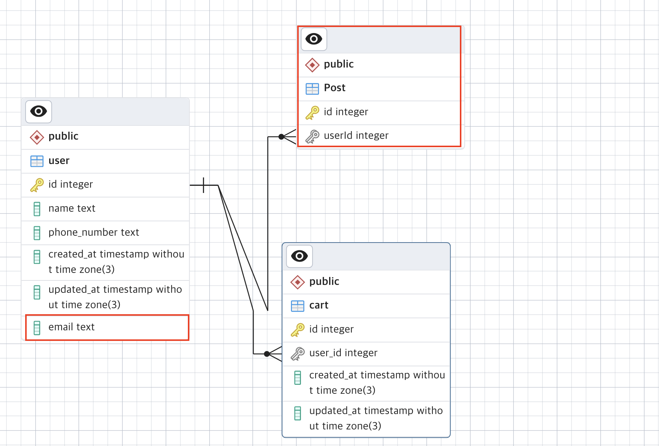This screenshot has width=659, height=446.
Task: Select the user table name
Action: pyautogui.click(x=59, y=161)
